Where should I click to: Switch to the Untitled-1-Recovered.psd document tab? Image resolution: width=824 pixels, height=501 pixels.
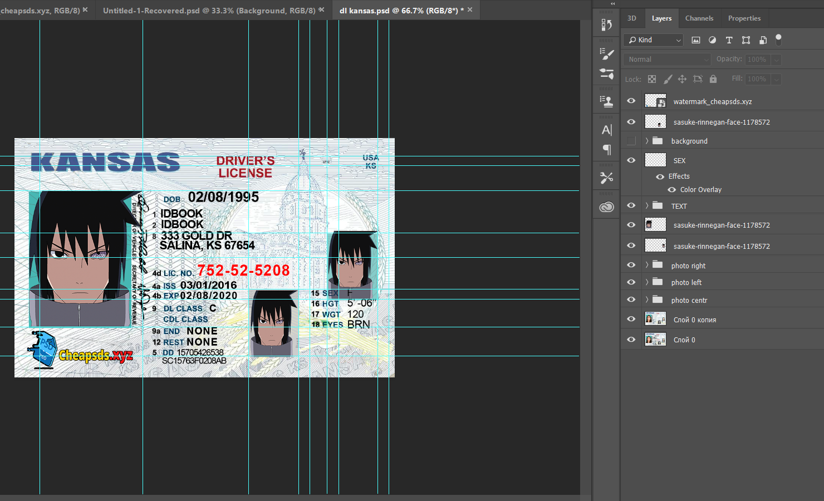[209, 11]
